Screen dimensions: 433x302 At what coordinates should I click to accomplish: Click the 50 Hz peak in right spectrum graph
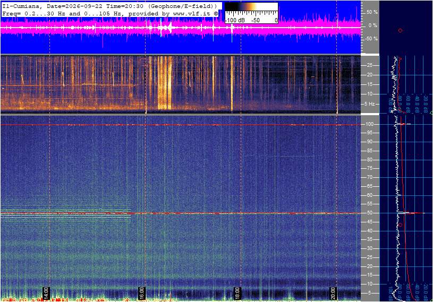[x=411, y=213]
